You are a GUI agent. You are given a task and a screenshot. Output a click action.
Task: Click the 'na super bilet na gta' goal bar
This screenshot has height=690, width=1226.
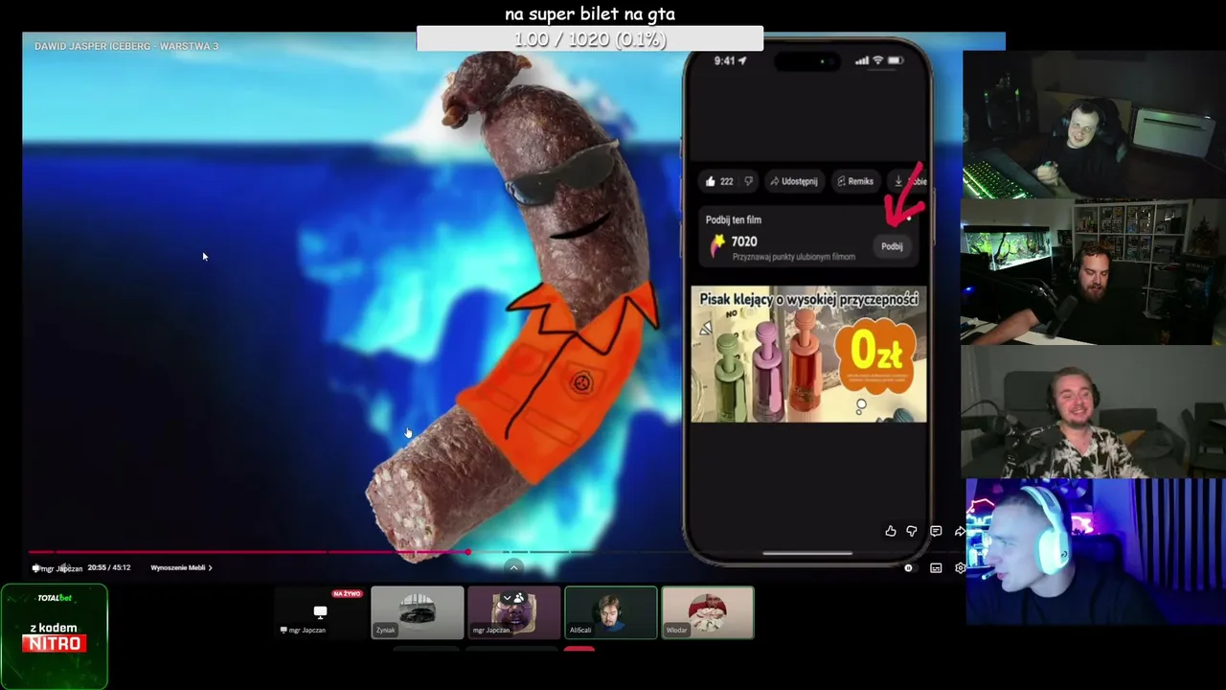(x=590, y=39)
